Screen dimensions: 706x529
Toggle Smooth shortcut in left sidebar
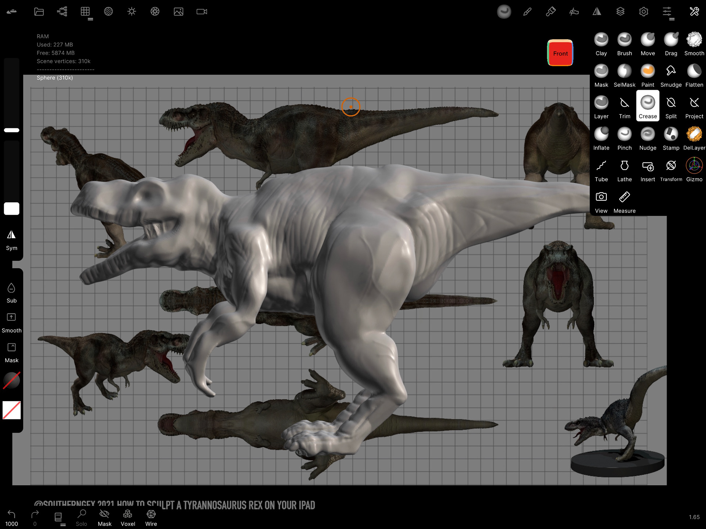(11, 323)
